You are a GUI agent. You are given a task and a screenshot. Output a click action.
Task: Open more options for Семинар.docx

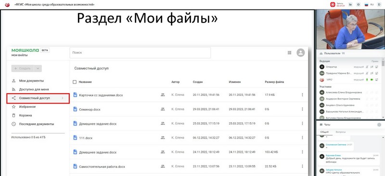(x=302, y=109)
